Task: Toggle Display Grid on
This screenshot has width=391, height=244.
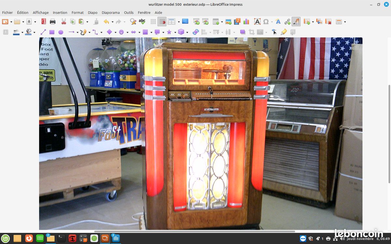Action: [x=153, y=21]
